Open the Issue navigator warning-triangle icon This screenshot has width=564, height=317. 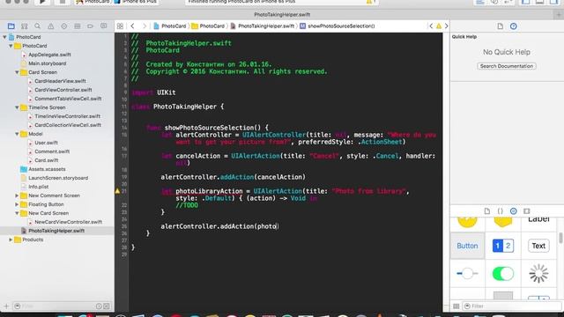tap(51, 26)
